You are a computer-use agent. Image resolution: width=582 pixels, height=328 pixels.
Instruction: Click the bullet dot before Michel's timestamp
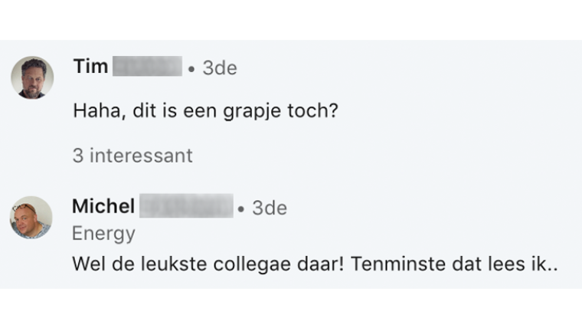[x=241, y=208]
